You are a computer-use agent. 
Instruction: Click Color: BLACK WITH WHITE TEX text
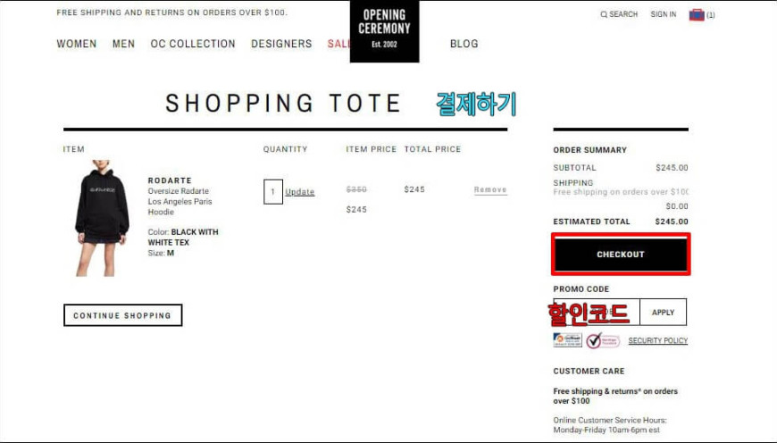[x=183, y=237]
